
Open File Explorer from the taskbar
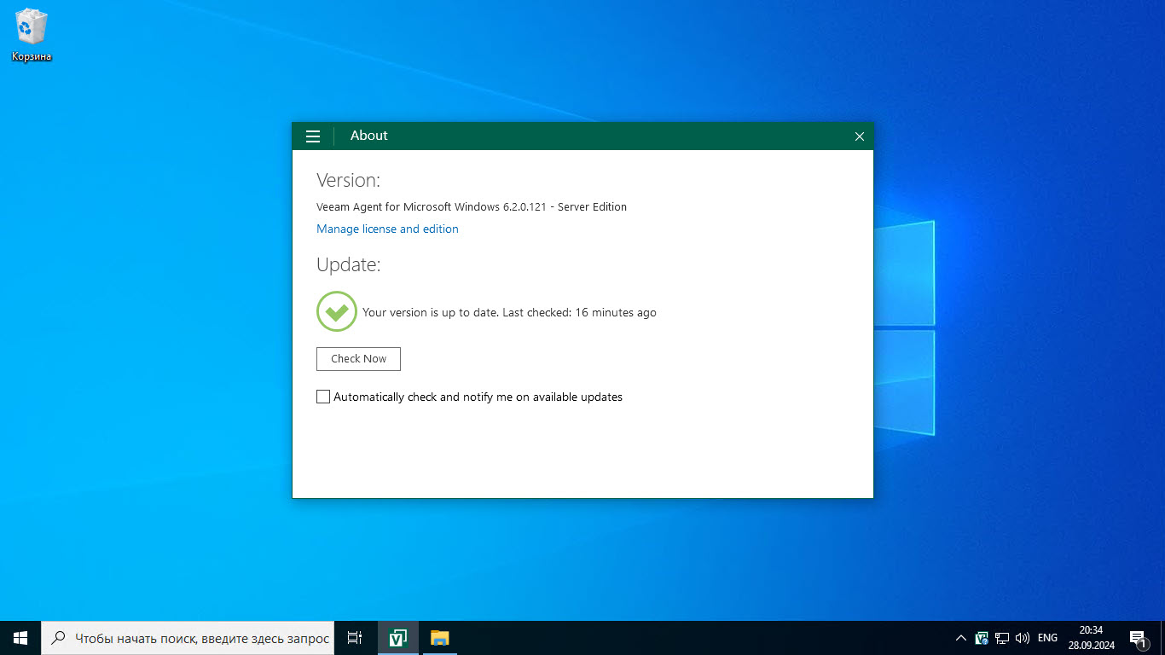[x=439, y=638]
